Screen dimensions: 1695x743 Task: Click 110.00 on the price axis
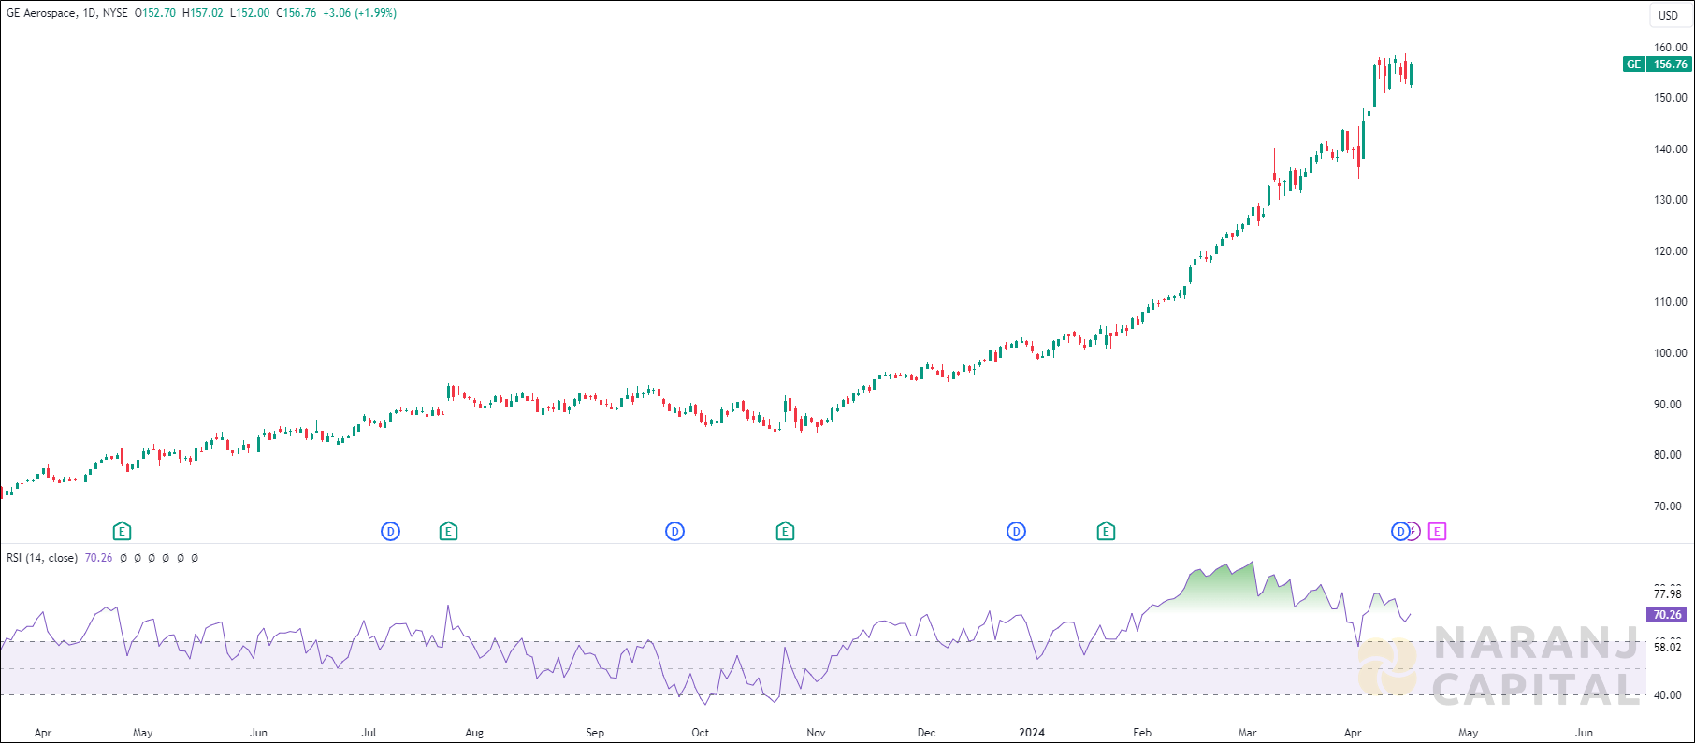coord(1670,302)
